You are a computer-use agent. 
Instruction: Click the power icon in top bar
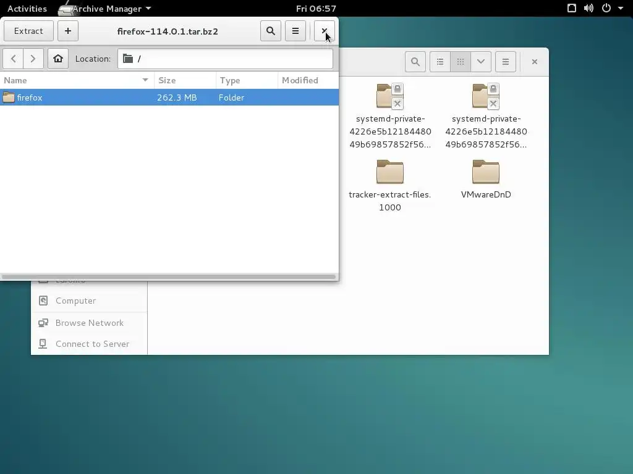[x=606, y=9]
